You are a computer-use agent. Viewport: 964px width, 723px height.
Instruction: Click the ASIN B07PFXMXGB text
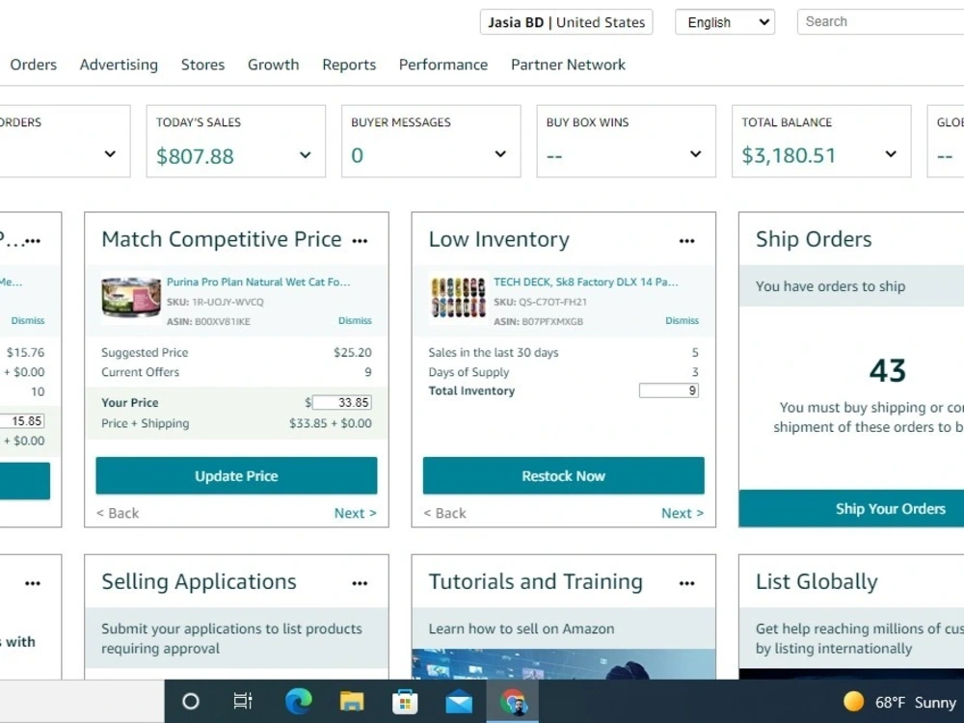[x=539, y=322]
